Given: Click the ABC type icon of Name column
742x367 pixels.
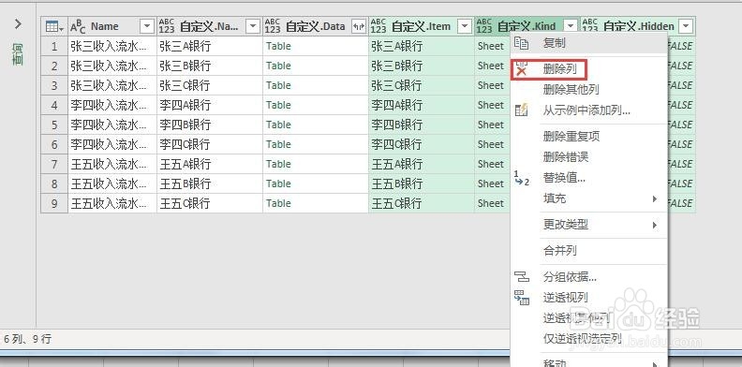Looking at the screenshot, I should coord(78,27).
